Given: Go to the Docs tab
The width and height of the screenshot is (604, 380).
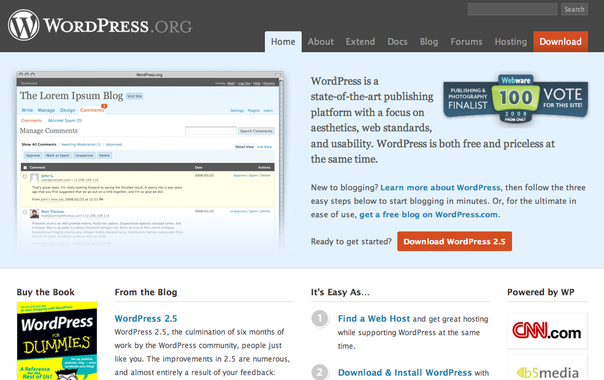Looking at the screenshot, I should [x=397, y=42].
